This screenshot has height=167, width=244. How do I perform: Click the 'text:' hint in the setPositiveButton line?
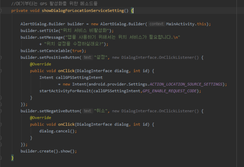[x=87, y=57]
